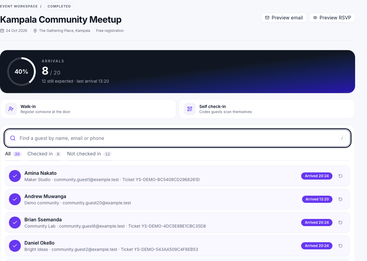Click the eye icon in Preview RSVP
Viewport: 367px width, 261px height.
[x=315, y=18]
